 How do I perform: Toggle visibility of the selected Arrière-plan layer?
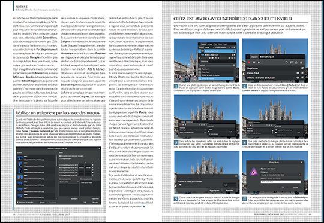(235, 51)
